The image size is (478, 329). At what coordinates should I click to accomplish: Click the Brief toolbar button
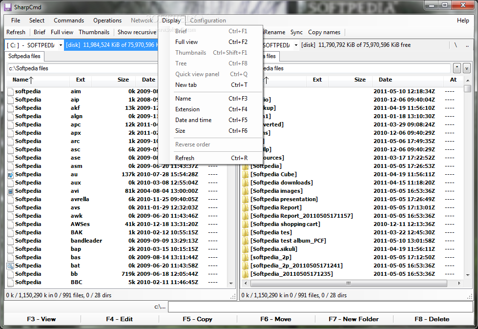point(40,32)
